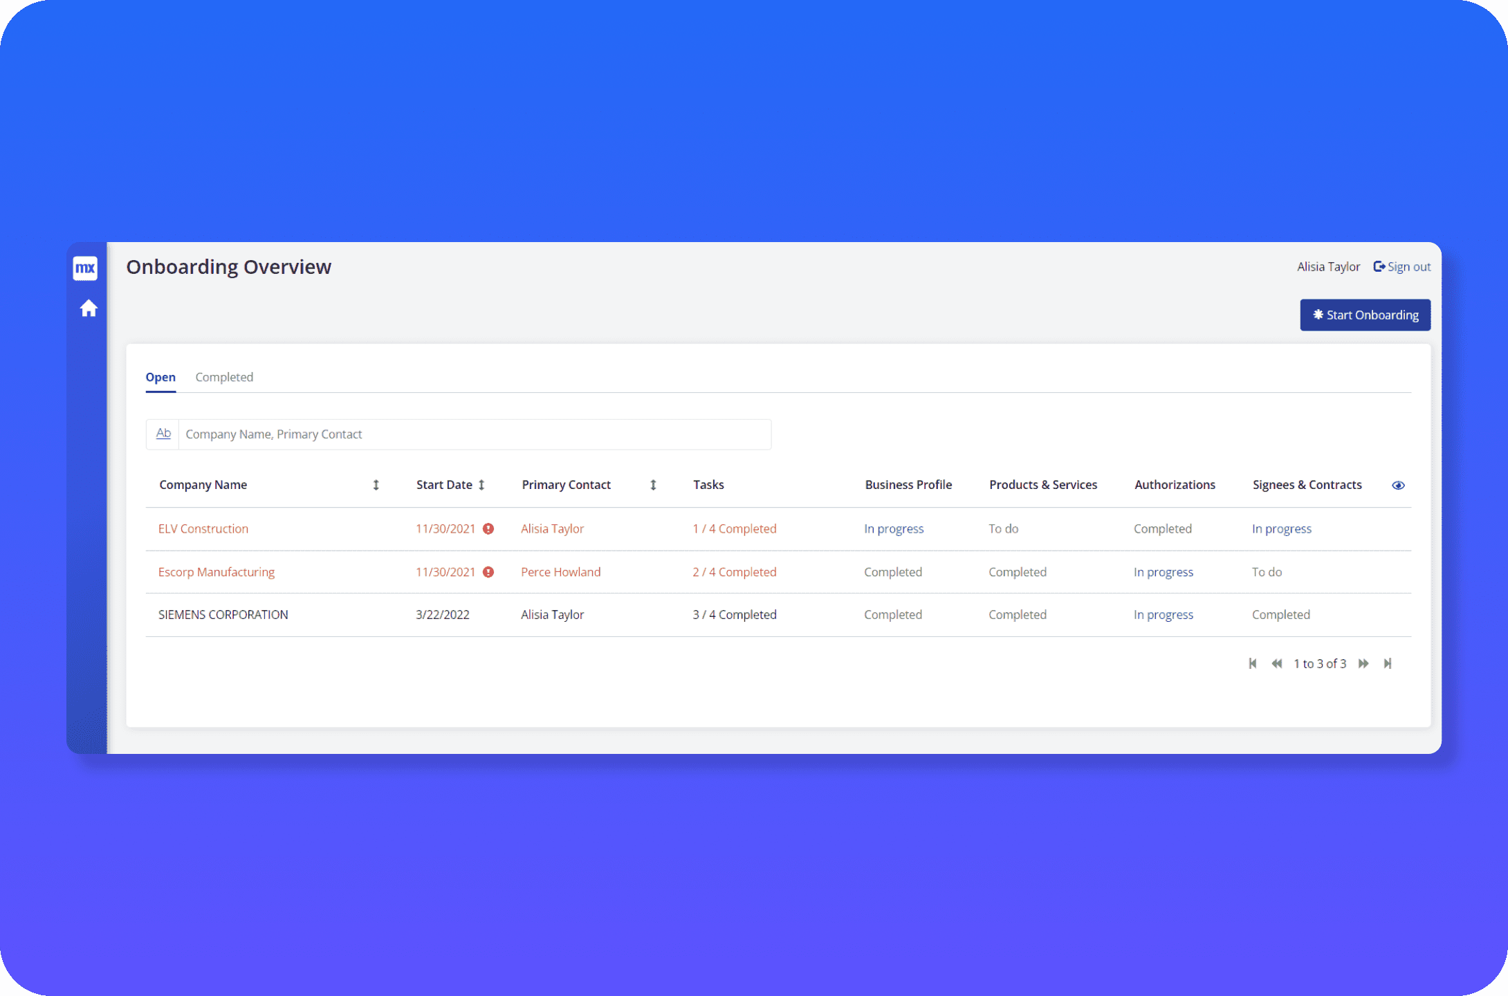Viewport: 1508px width, 996px height.
Task: Switch to the Completed tab
Action: coord(224,377)
